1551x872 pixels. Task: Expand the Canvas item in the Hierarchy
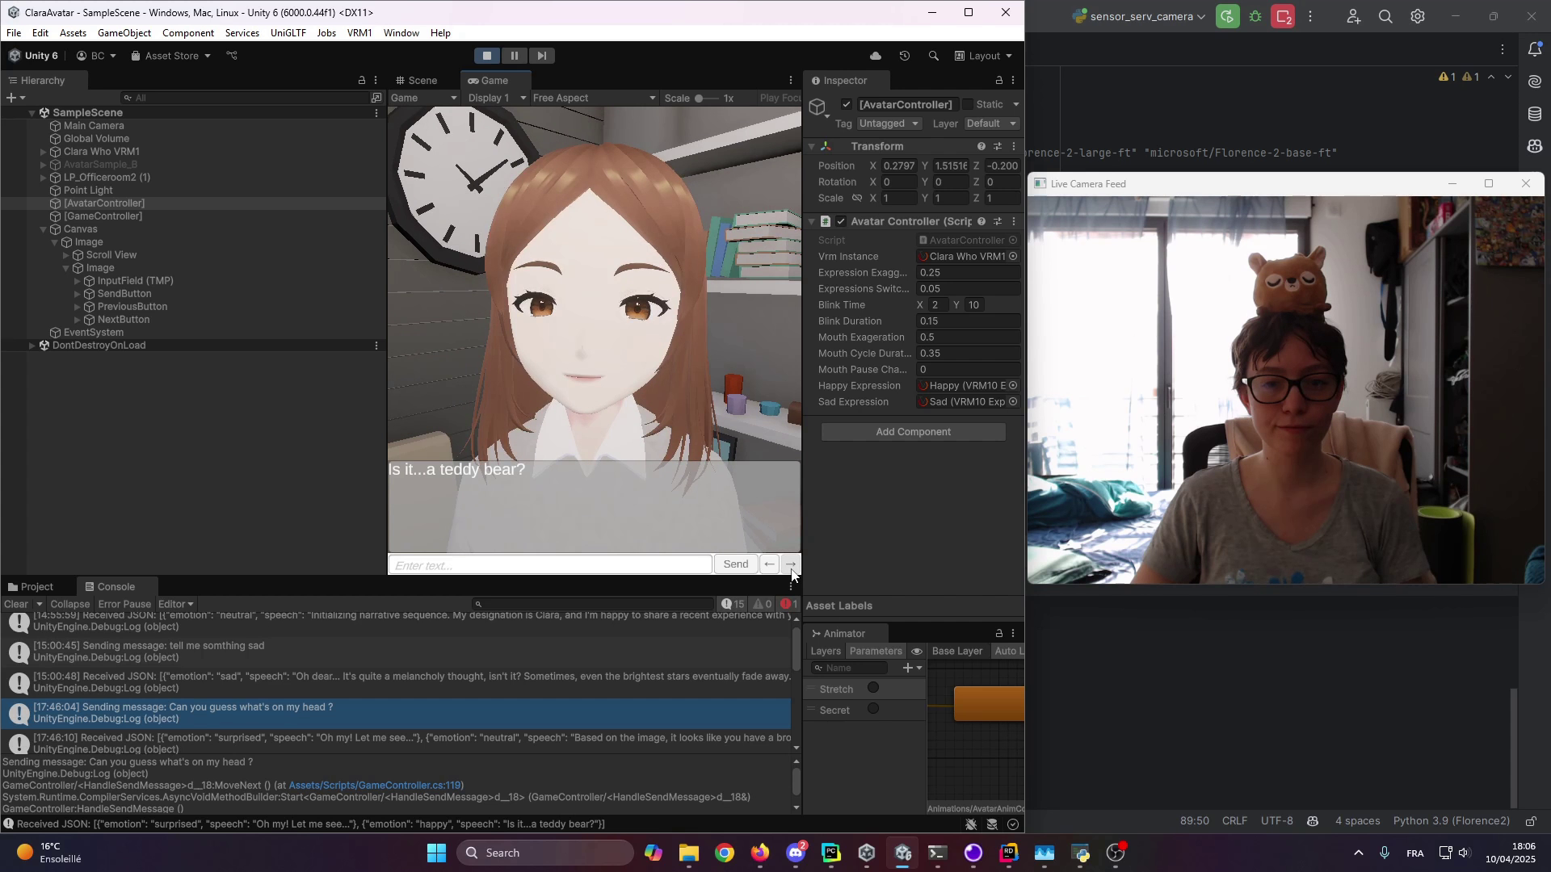pyautogui.click(x=43, y=229)
